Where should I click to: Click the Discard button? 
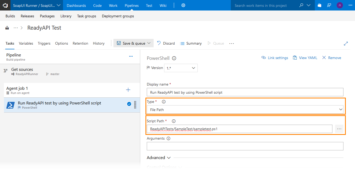pyautogui.click(x=166, y=43)
